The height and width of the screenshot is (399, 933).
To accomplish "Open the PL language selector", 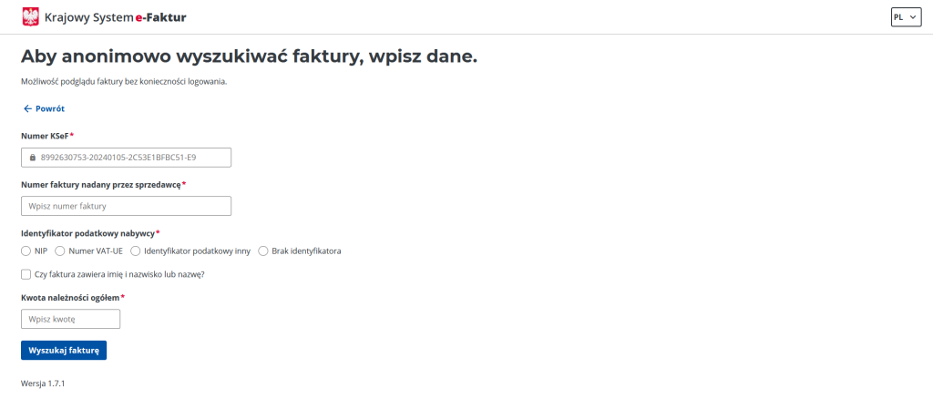I will [906, 17].
